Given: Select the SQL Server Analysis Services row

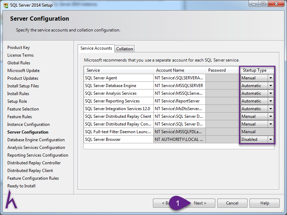Looking at the screenshot, I should point(119,93).
